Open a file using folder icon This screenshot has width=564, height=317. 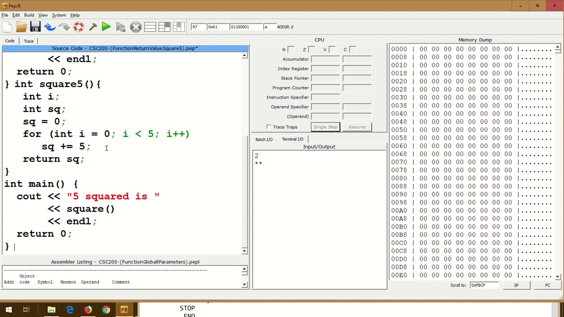point(21,27)
